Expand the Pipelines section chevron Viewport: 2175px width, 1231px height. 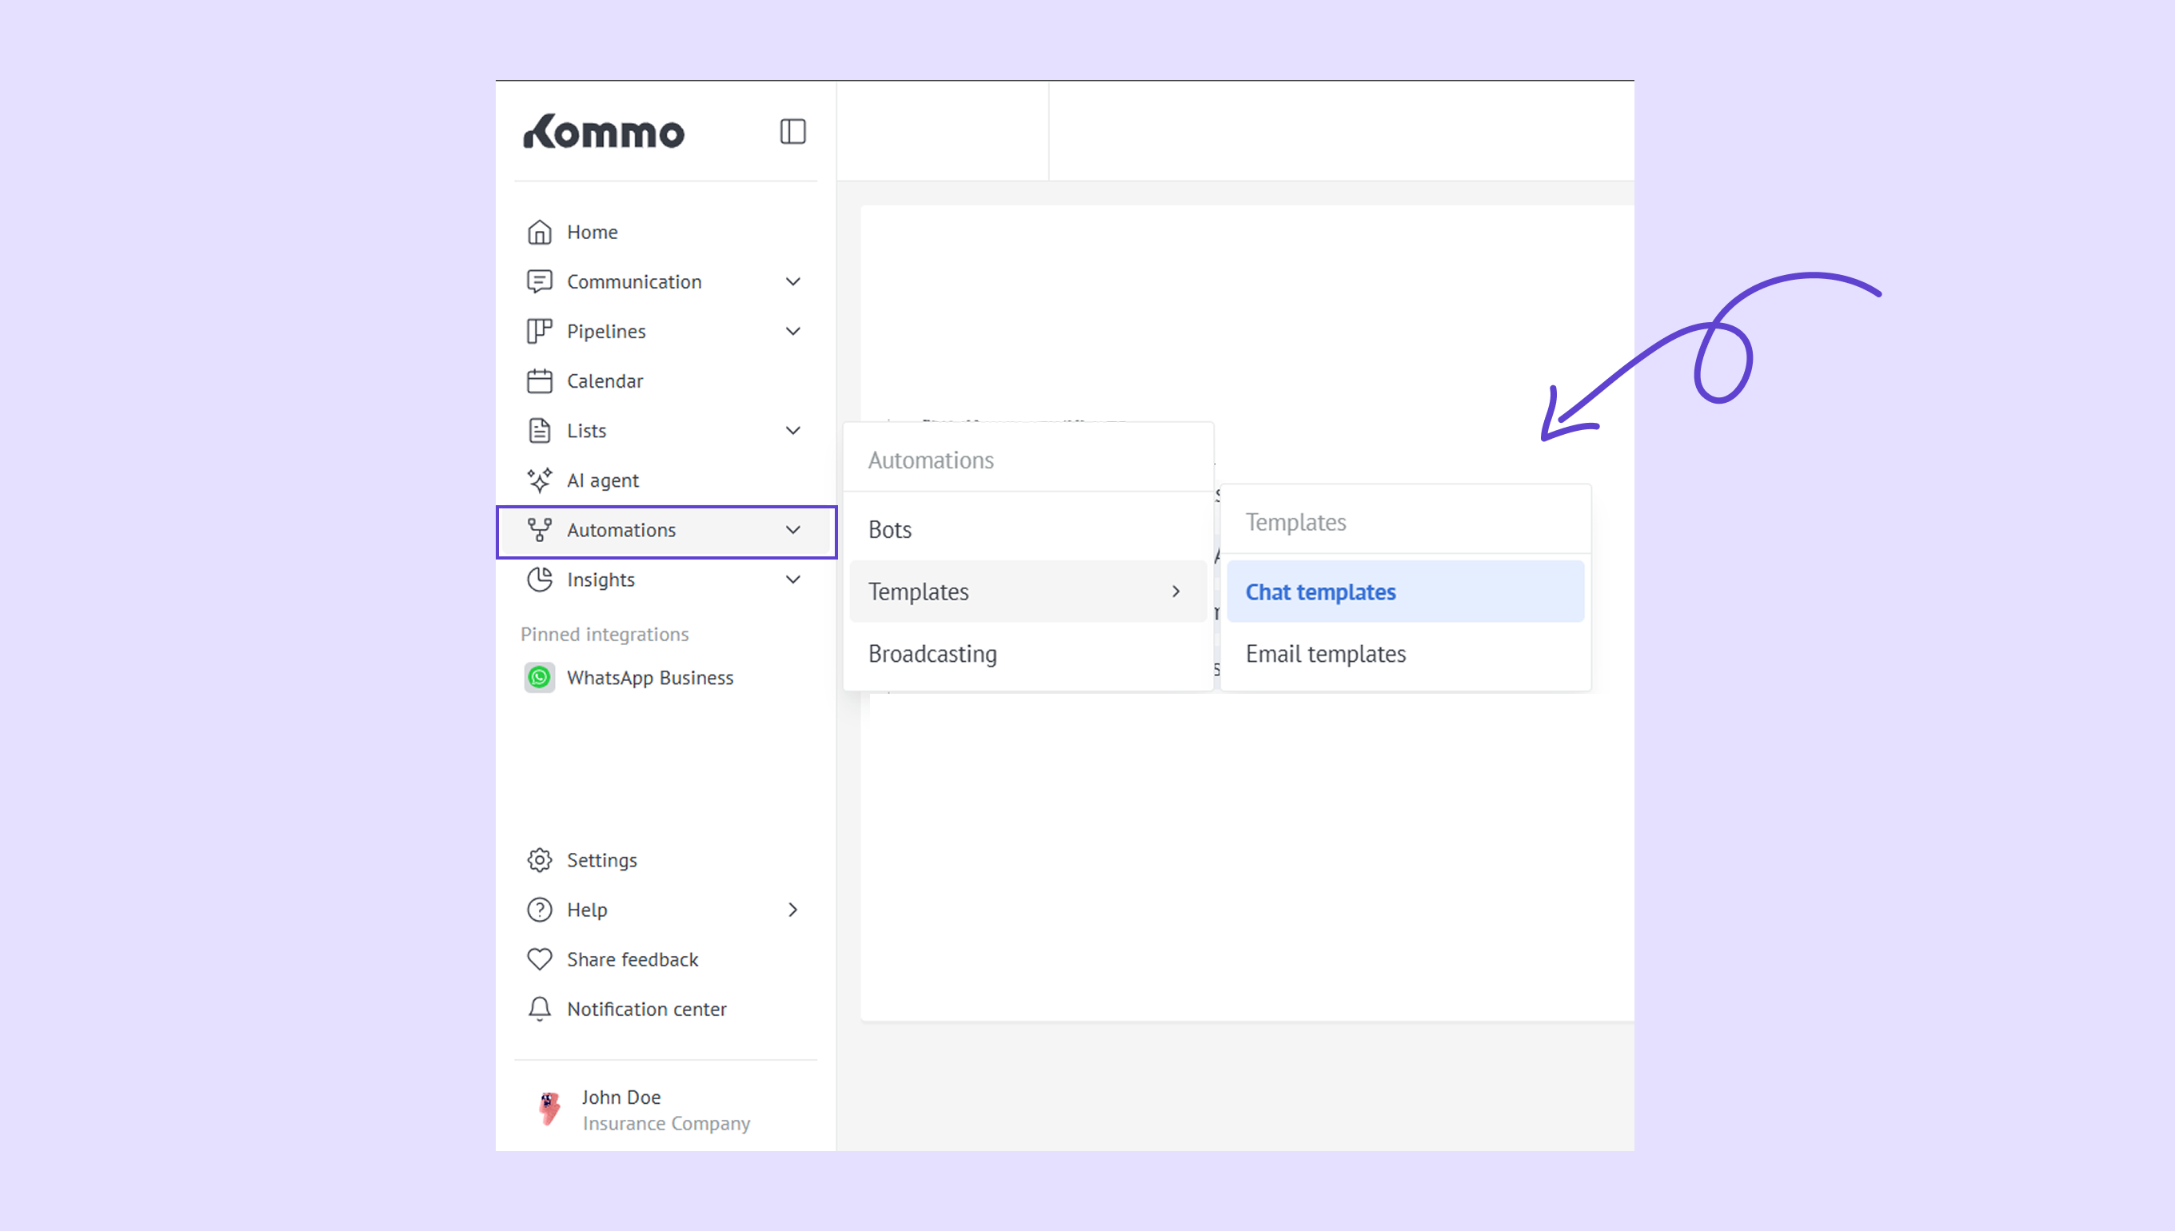[x=792, y=332]
